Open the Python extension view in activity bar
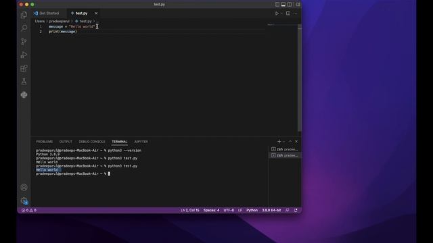 click(24, 94)
